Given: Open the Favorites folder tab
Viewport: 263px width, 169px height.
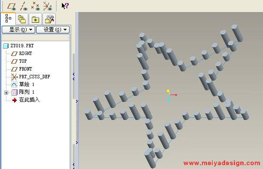Looking at the screenshot, I should (x=35, y=19).
